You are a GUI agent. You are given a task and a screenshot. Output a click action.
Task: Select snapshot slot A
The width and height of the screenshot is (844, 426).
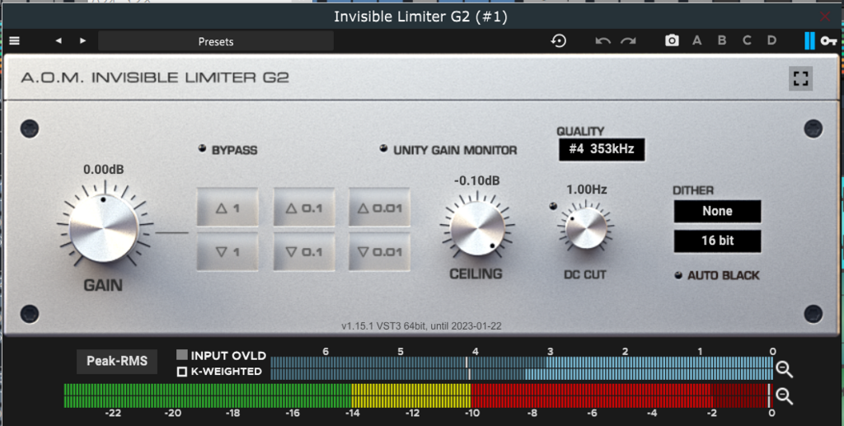coord(697,41)
